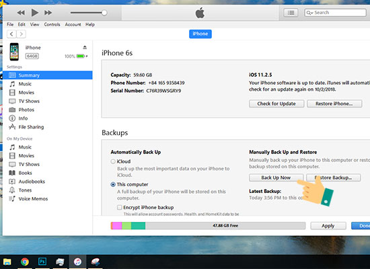Click the Serial Number value C76R39WSGRY9
370x269 pixels.
pos(163,91)
